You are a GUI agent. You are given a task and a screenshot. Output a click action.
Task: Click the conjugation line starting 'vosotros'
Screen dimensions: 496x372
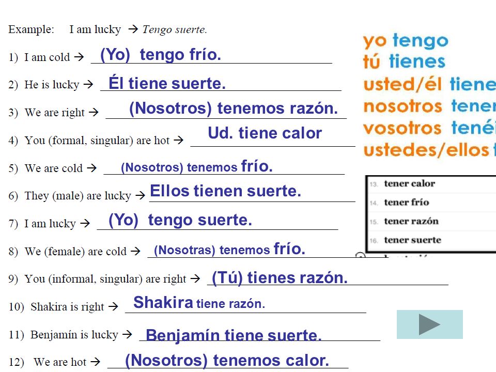(429, 128)
